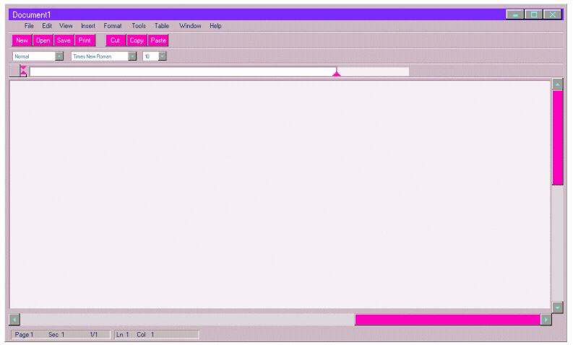Maximize the Document1 window
Viewport: 573px width, 345px height.
533,14
